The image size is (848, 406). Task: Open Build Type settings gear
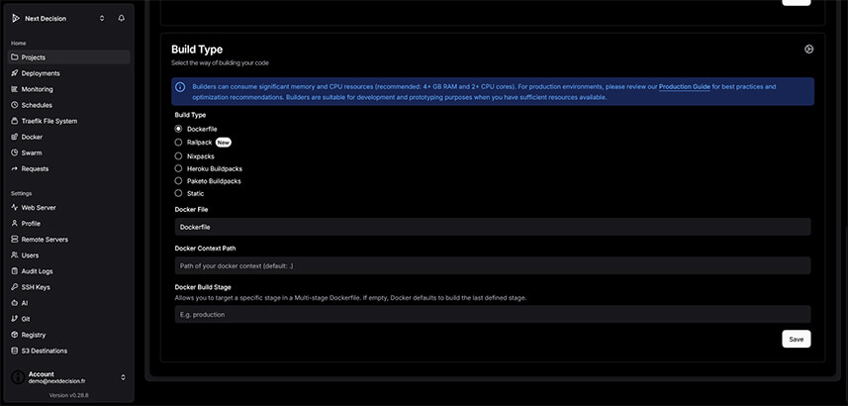coord(808,50)
